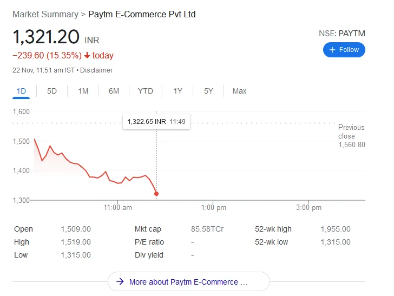Click the red down arrow icon
Screen dimensions: 394x296
point(87,56)
